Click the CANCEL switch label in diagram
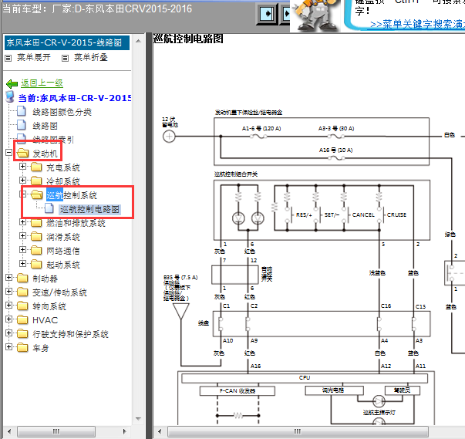This screenshot has height=439, width=465. tap(363, 214)
